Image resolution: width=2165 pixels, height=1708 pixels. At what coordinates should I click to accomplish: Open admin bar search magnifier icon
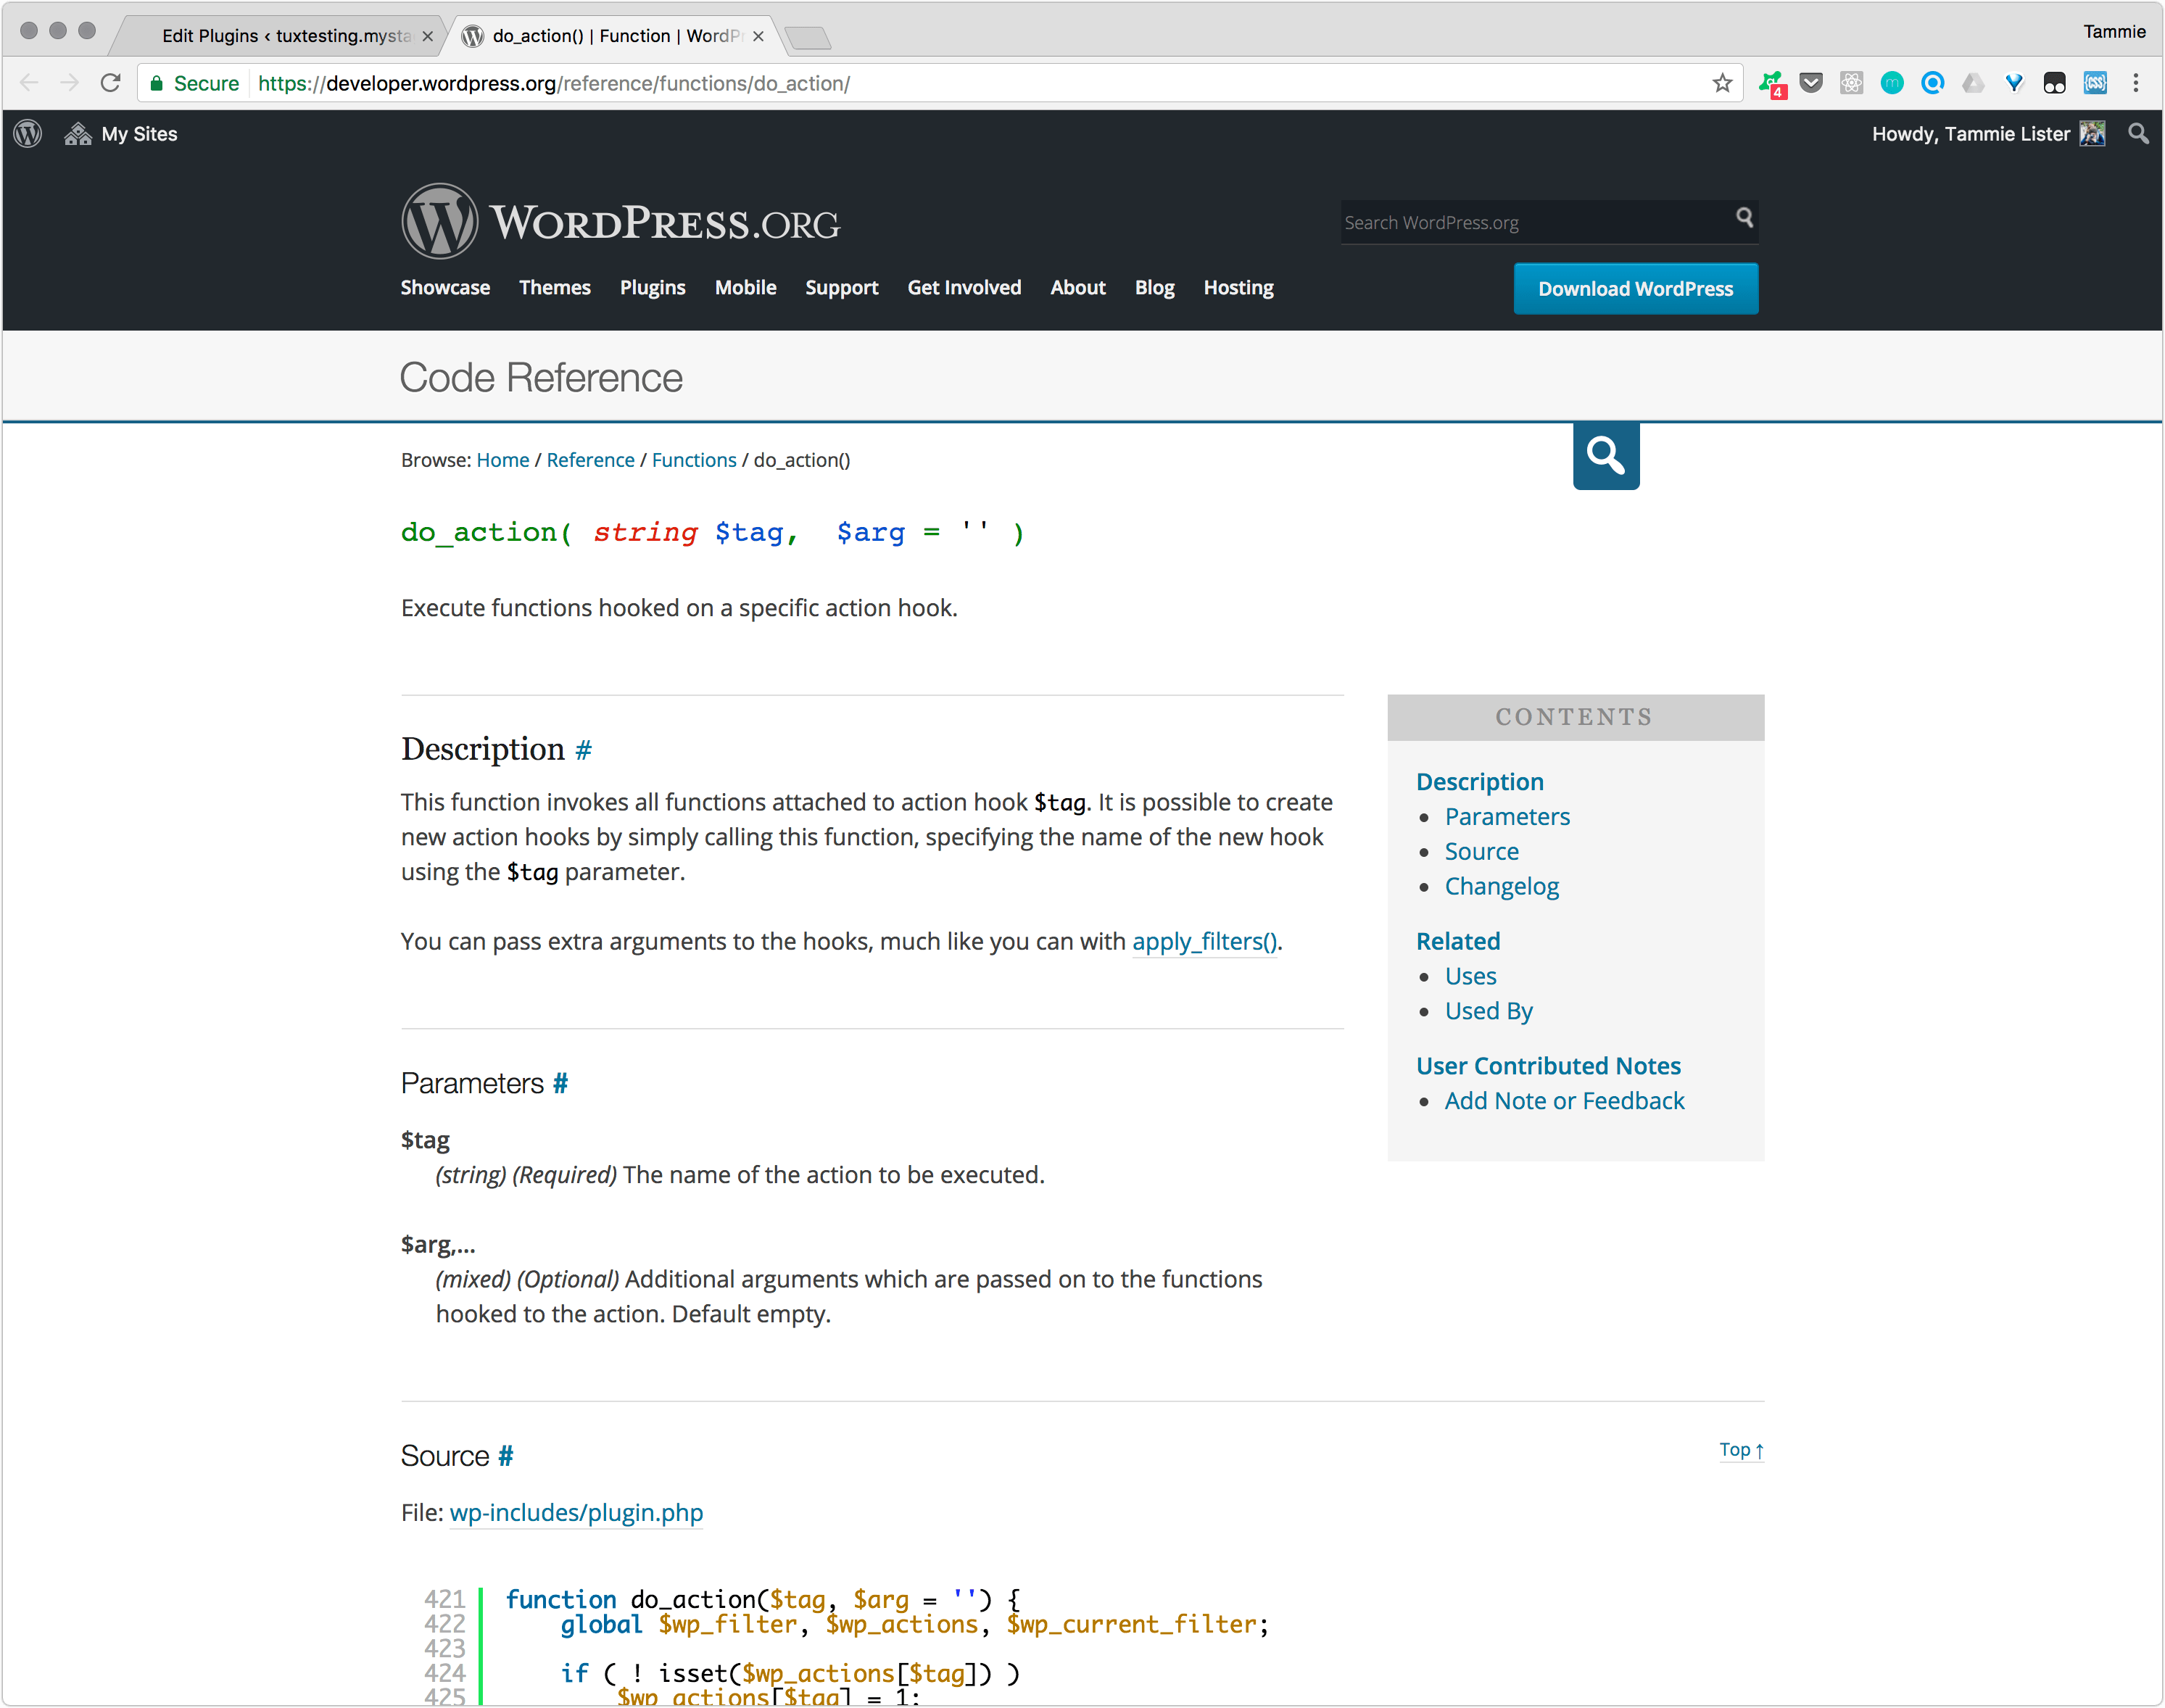[2137, 134]
